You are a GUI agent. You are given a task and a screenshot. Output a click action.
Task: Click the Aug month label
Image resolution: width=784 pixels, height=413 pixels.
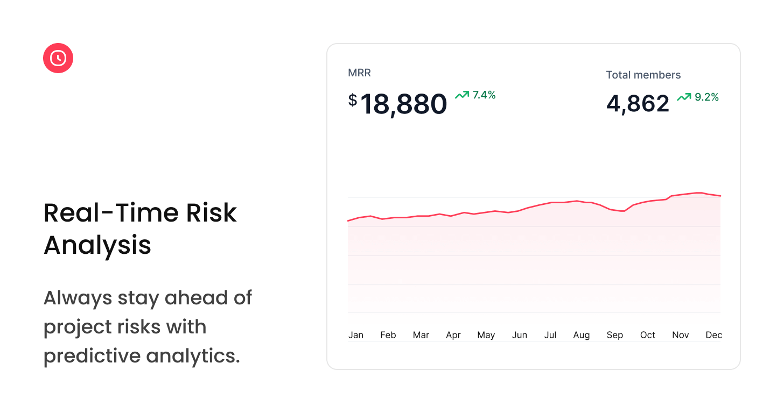[582, 335]
